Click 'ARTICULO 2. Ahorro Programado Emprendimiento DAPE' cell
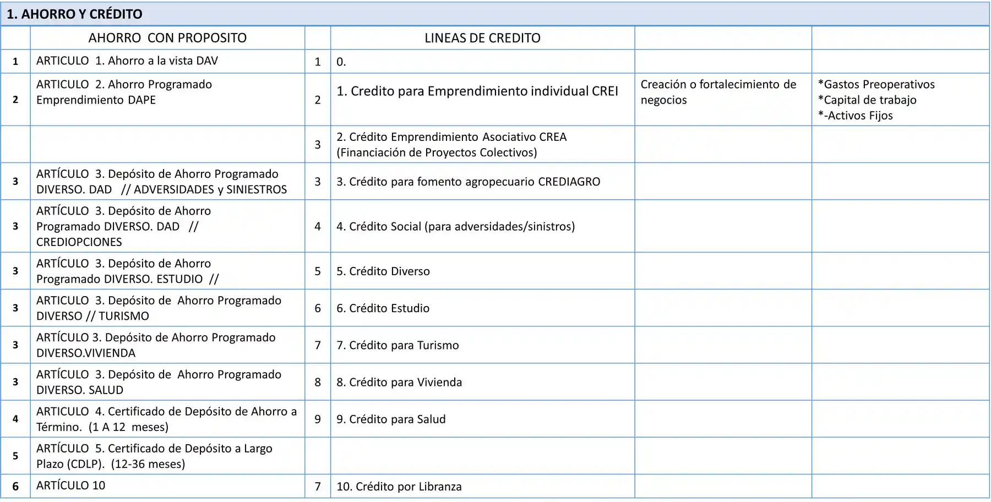Image resolution: width=991 pixels, height=502 pixels. coord(167,100)
